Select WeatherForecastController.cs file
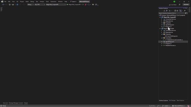This screenshot has width=191, height=107. 175,40
